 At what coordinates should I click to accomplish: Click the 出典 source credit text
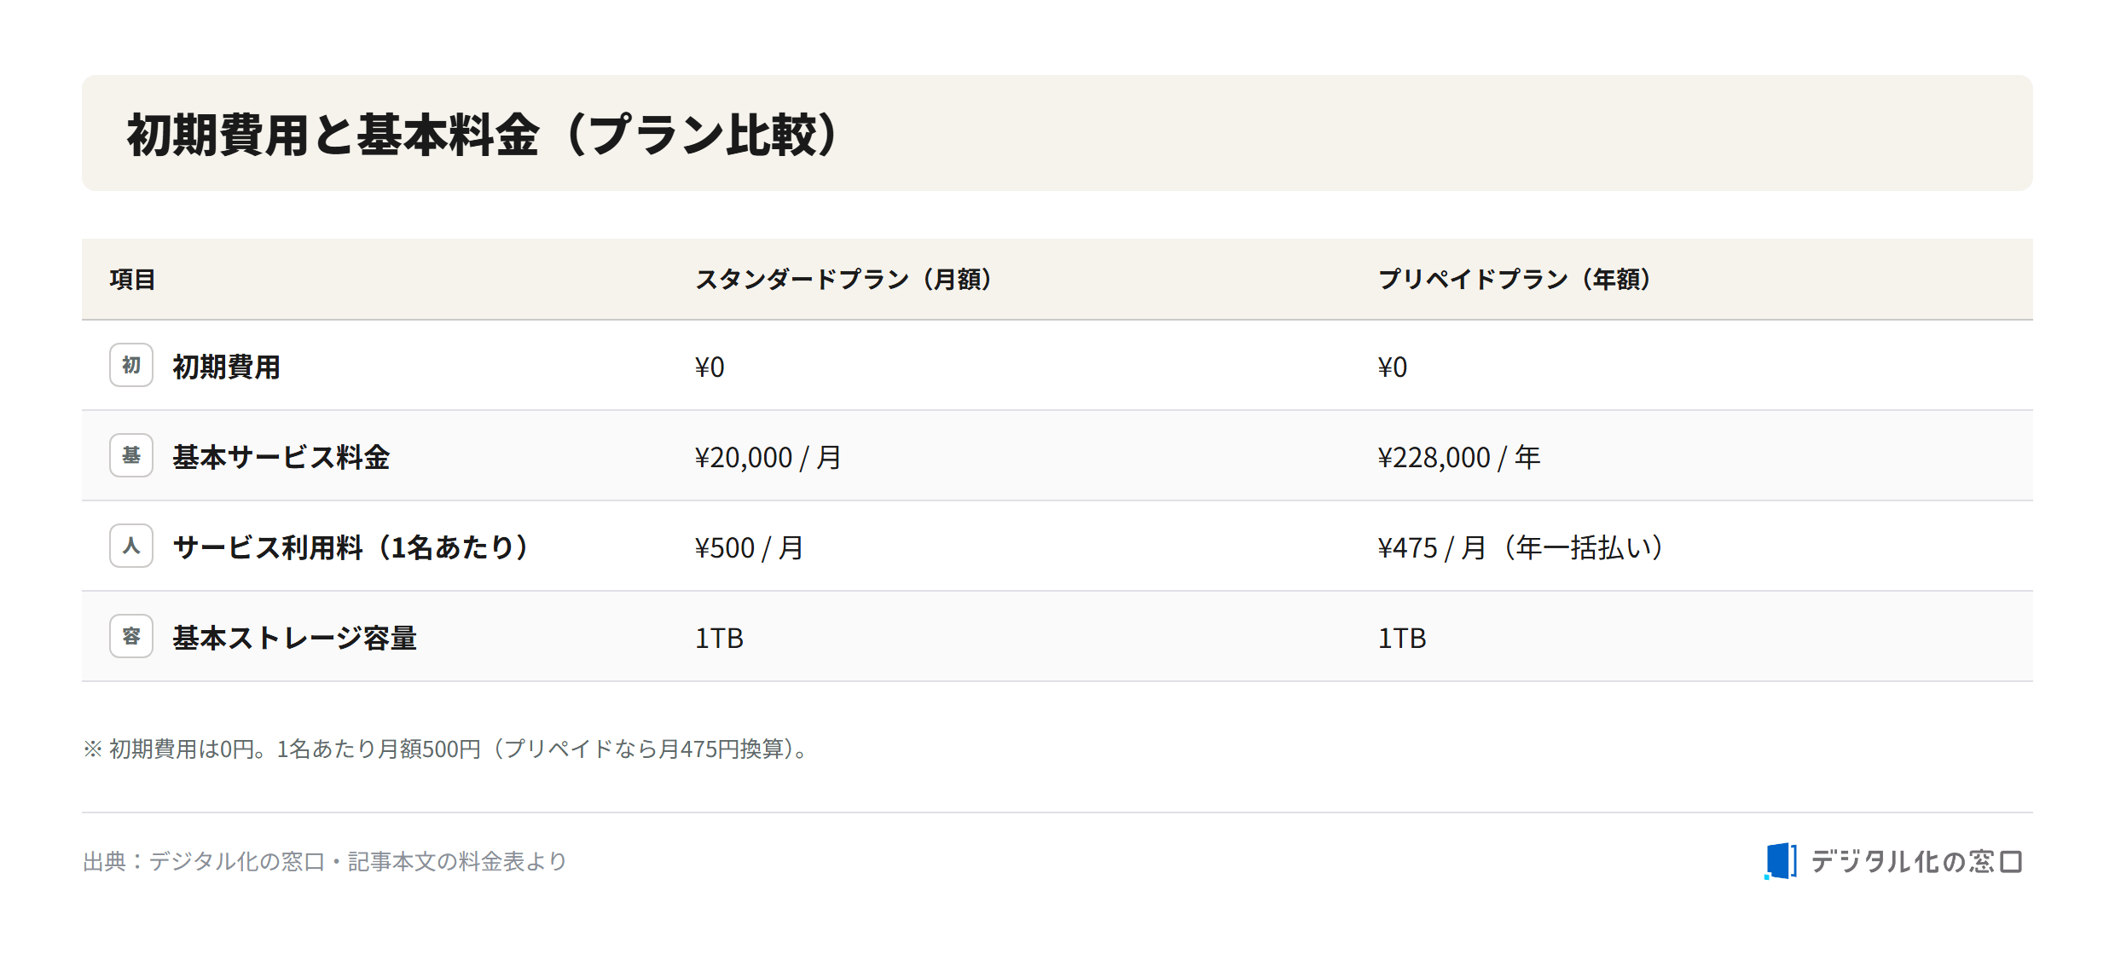[325, 861]
